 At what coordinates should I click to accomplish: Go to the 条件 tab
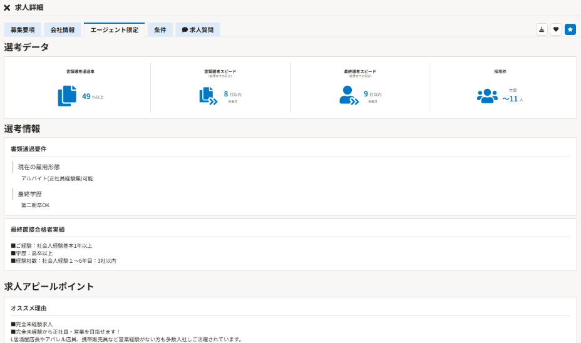click(160, 30)
